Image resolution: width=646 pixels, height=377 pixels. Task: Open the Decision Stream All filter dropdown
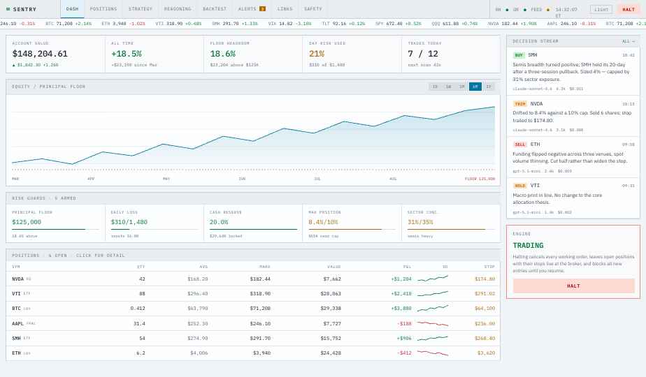[629, 41]
